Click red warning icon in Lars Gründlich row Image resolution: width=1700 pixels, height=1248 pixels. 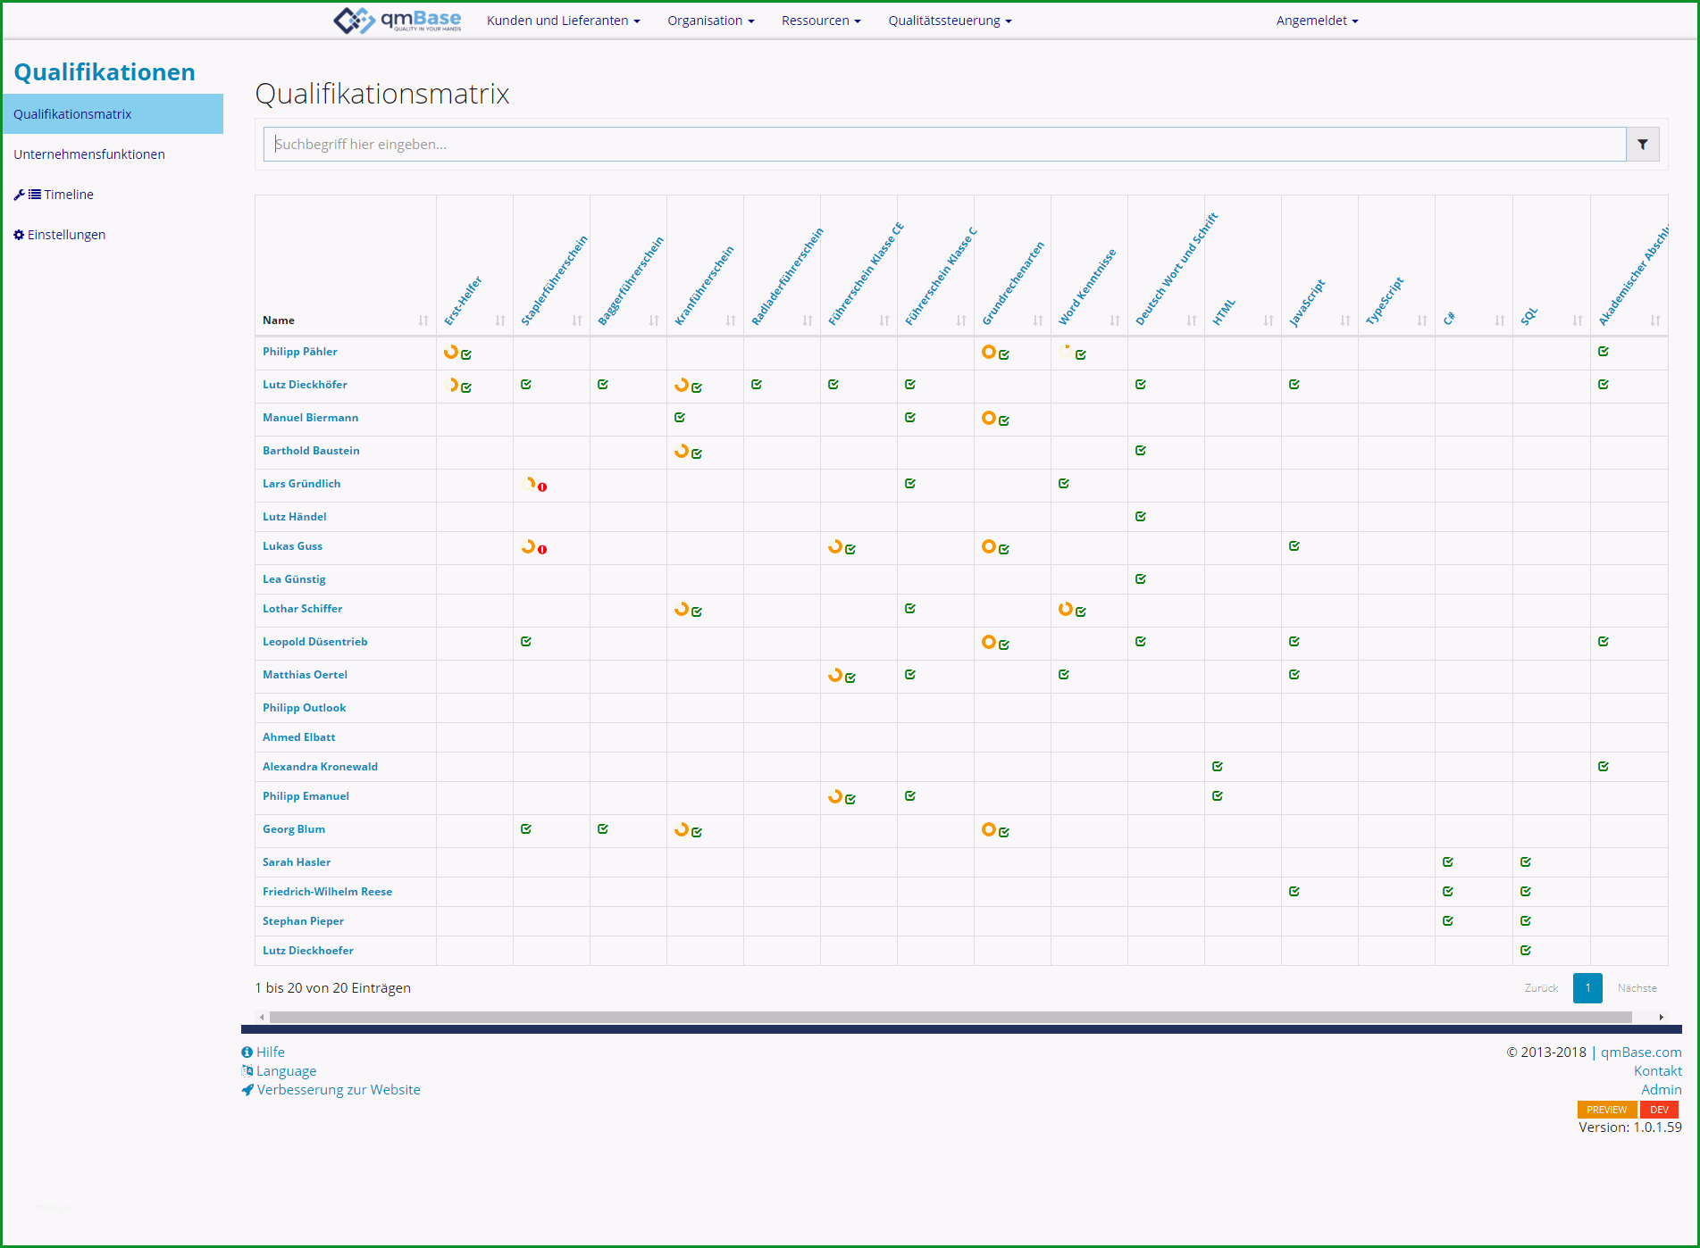pos(542,487)
